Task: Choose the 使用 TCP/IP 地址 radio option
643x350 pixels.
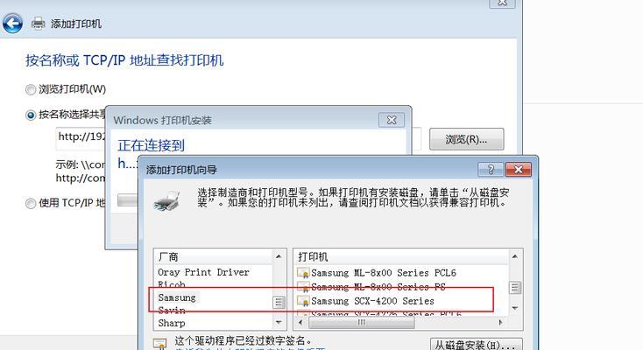Action: pos(31,203)
